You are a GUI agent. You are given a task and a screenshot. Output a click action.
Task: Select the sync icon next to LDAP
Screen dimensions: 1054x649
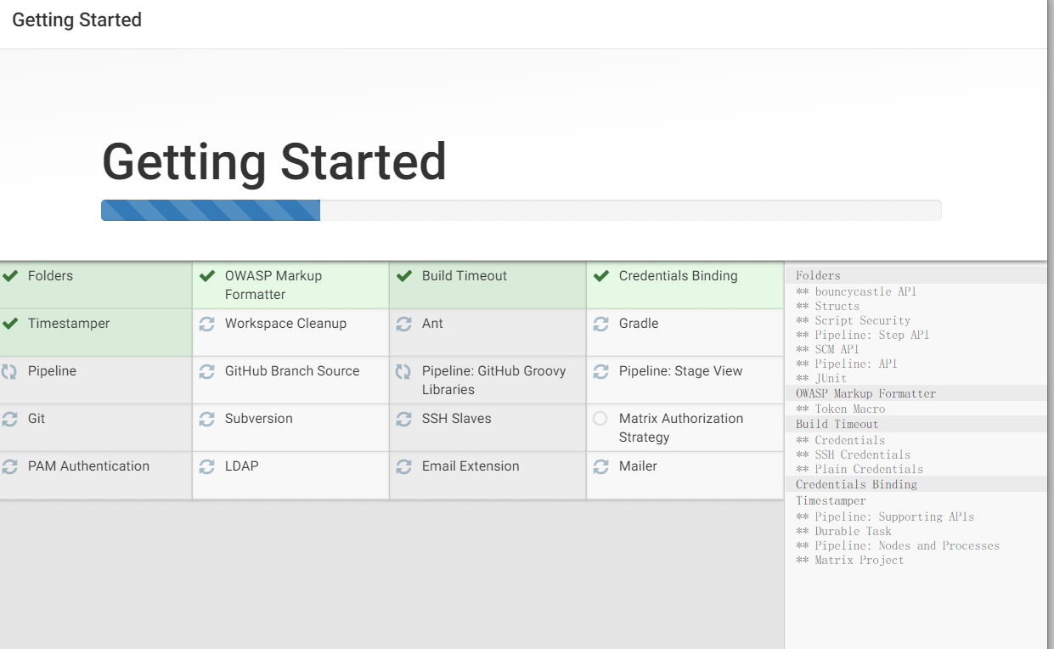click(207, 466)
